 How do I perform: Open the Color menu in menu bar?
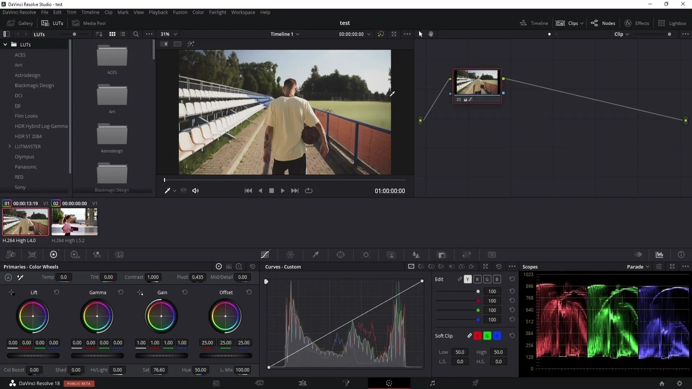[x=199, y=12]
